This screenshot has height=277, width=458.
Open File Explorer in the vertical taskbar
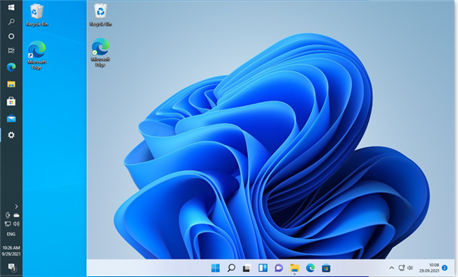[11, 84]
